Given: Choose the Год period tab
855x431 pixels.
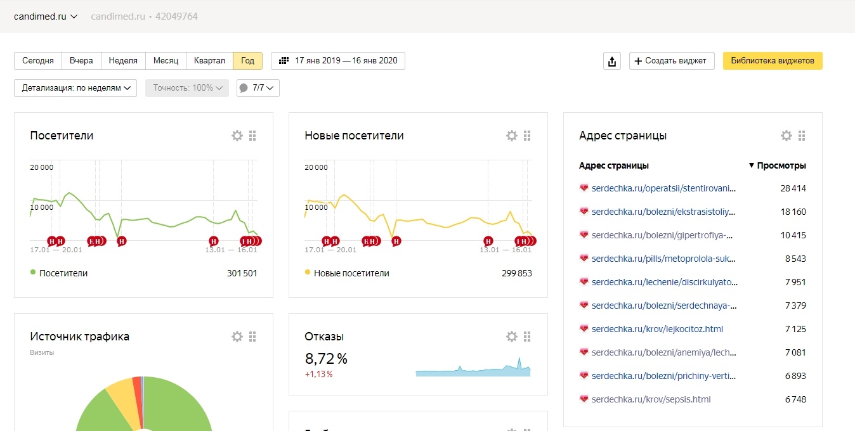Looking at the screenshot, I should click(248, 61).
